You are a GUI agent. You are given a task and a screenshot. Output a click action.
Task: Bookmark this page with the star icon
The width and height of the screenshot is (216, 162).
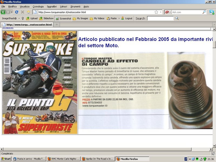pos(156,12)
